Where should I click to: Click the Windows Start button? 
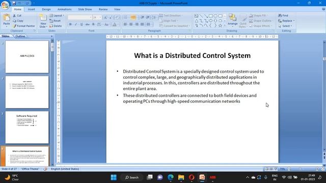tap(114, 177)
